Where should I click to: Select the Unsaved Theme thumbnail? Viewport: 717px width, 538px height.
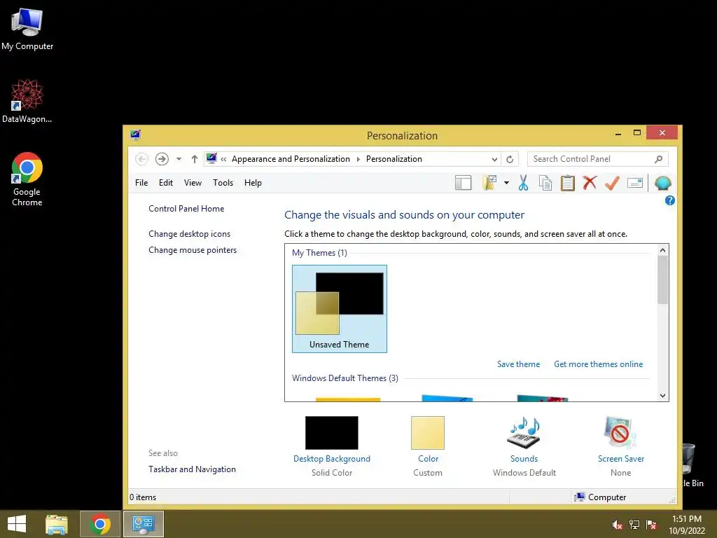click(x=340, y=309)
